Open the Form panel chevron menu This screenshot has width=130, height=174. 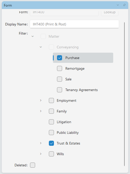tap(118, 5)
